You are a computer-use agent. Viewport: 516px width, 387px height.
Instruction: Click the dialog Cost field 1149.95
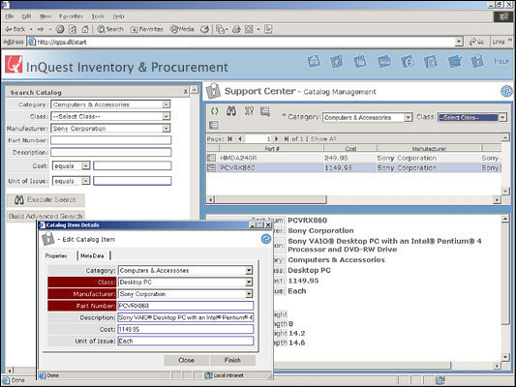186,329
